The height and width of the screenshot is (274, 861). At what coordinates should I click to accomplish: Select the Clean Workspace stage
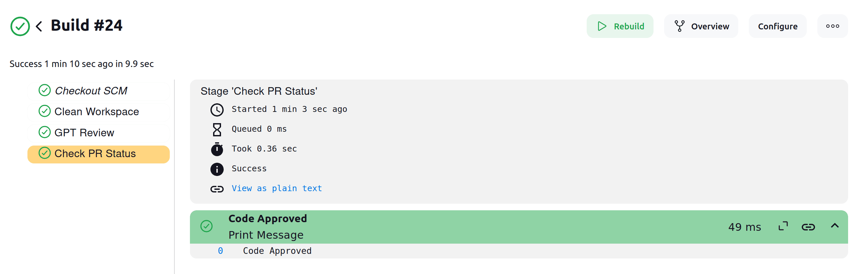click(x=99, y=112)
